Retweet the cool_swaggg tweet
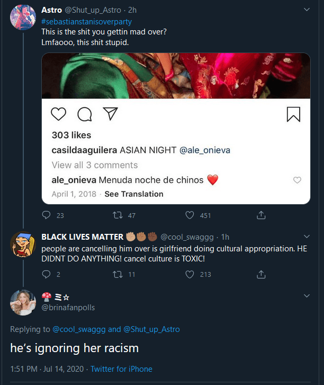This screenshot has width=324, height=385. click(118, 274)
